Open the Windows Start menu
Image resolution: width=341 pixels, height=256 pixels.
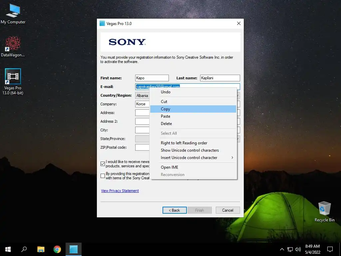[x=8, y=249]
